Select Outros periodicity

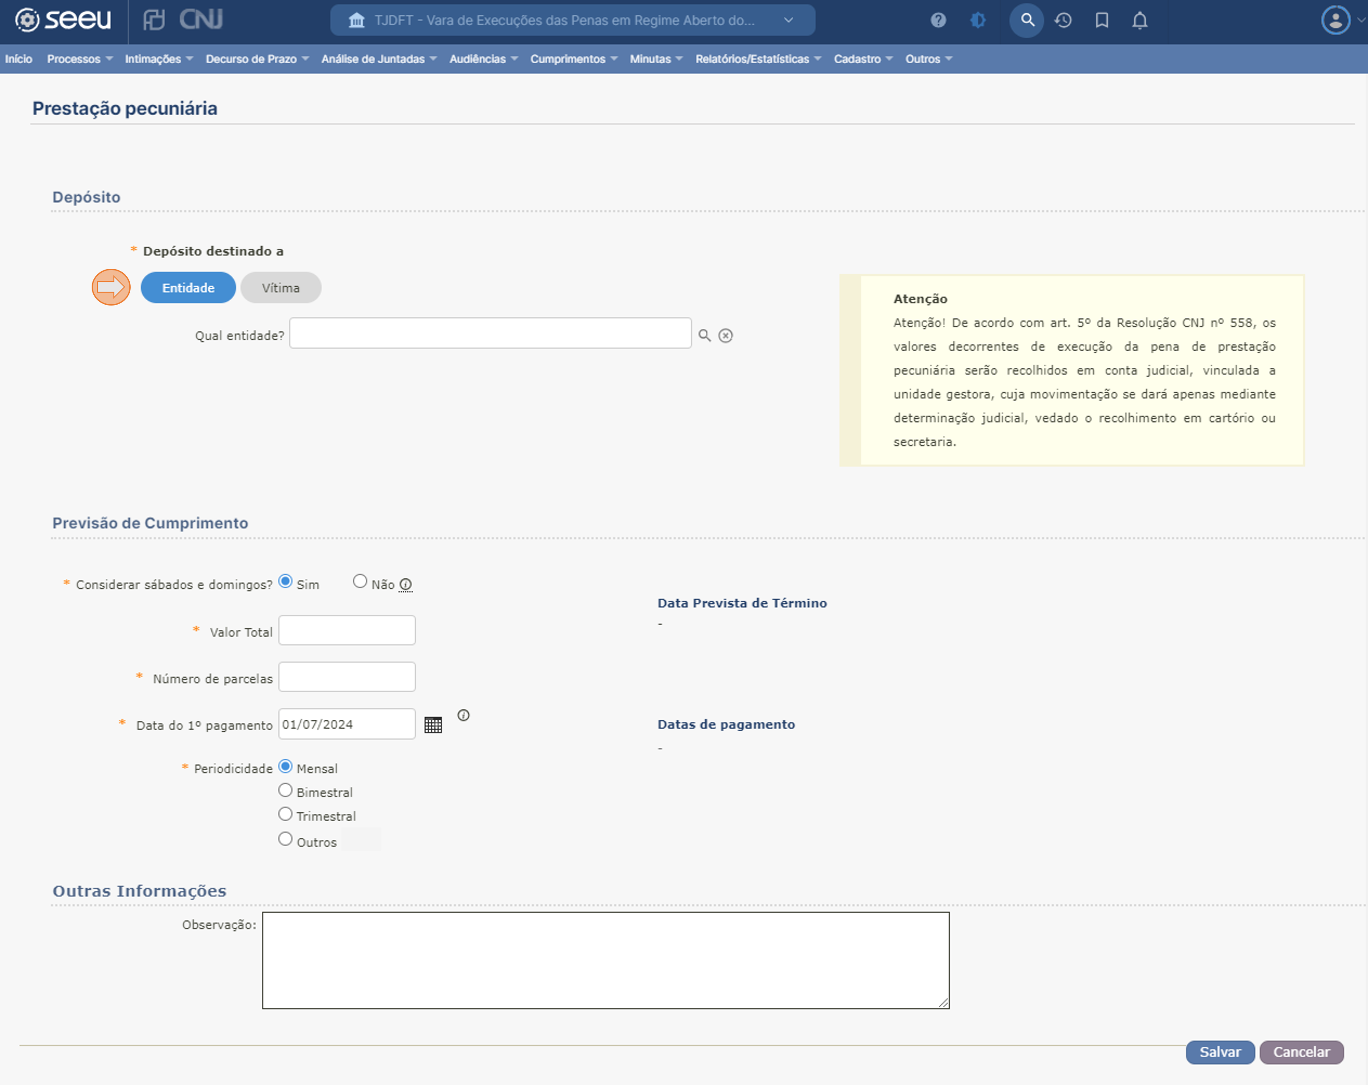(285, 839)
